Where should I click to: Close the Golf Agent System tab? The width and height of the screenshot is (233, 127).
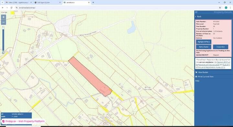(60, 3)
